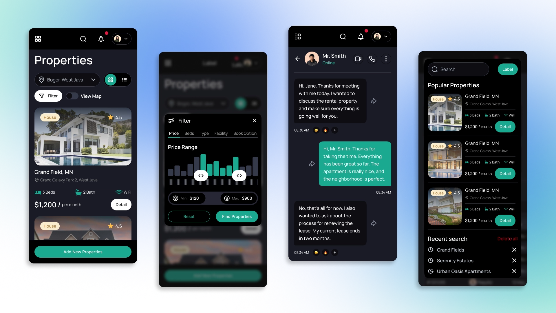This screenshot has height=313, width=556.
Task: Click Add New Properties green button
Action: pyautogui.click(x=83, y=252)
